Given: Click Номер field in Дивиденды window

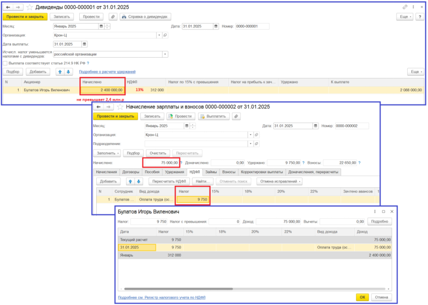Looking at the screenshot, I should pyautogui.click(x=252, y=26).
